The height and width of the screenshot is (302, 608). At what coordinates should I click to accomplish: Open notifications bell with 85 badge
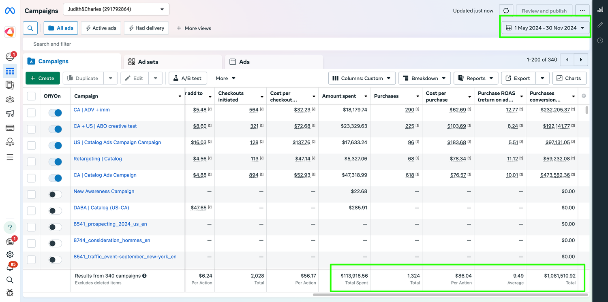coord(10,267)
